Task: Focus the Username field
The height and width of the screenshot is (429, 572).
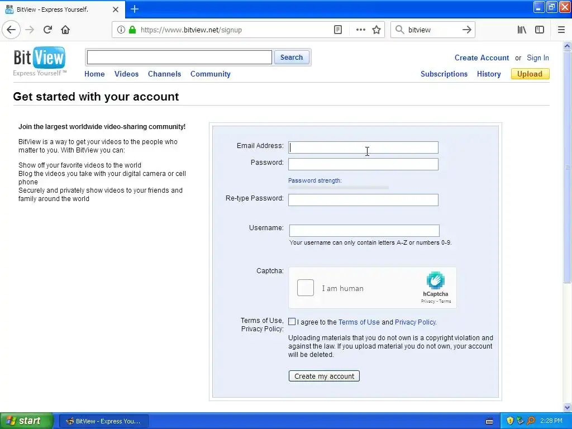Action: click(364, 231)
